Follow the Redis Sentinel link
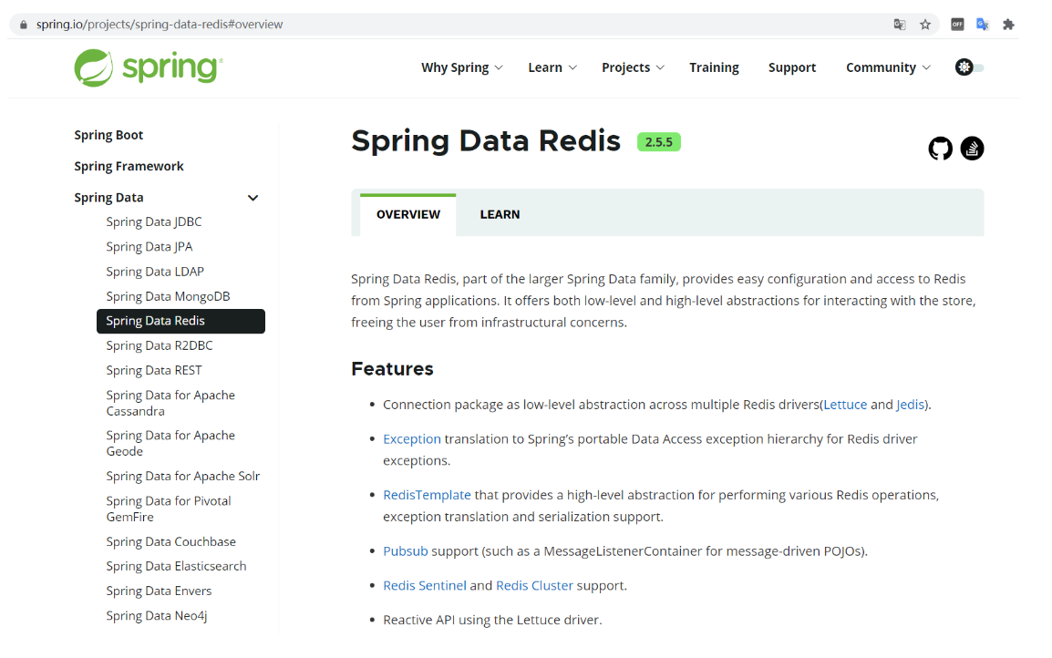 click(x=425, y=586)
